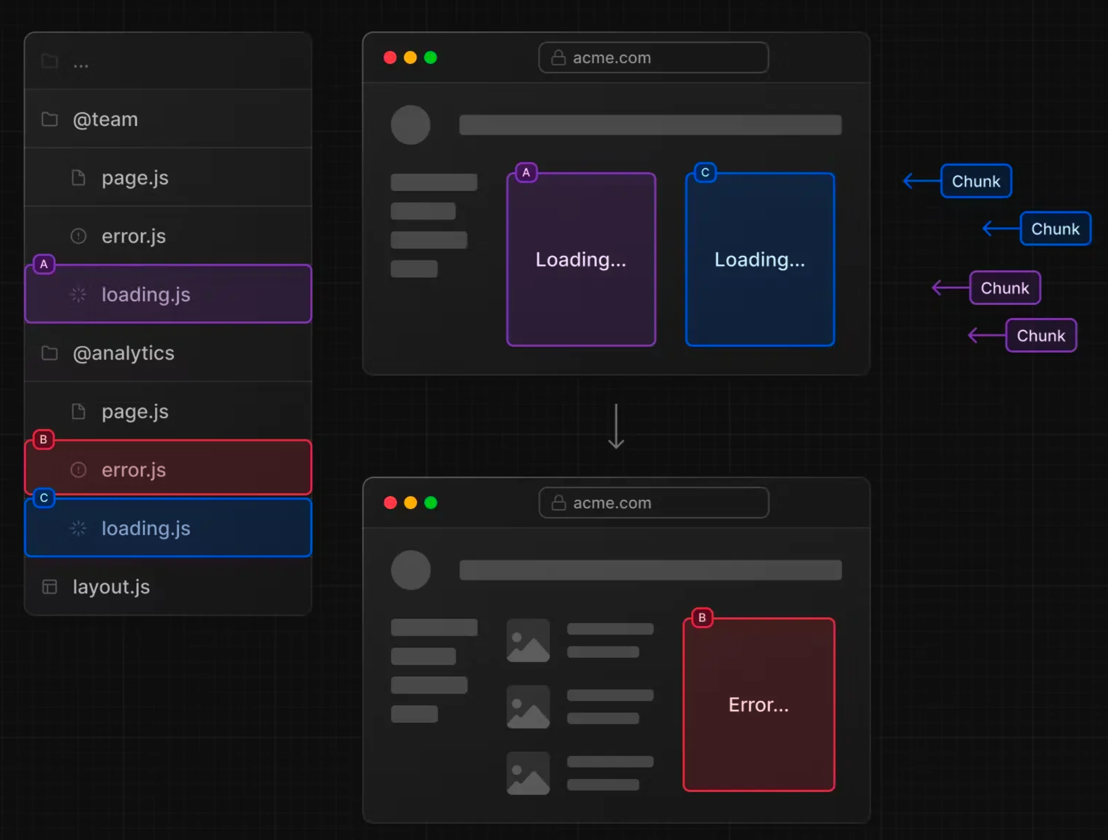This screenshot has width=1108, height=840.
Task: Click the first sidebar placeholder bar in the top browser
Action: (x=434, y=182)
